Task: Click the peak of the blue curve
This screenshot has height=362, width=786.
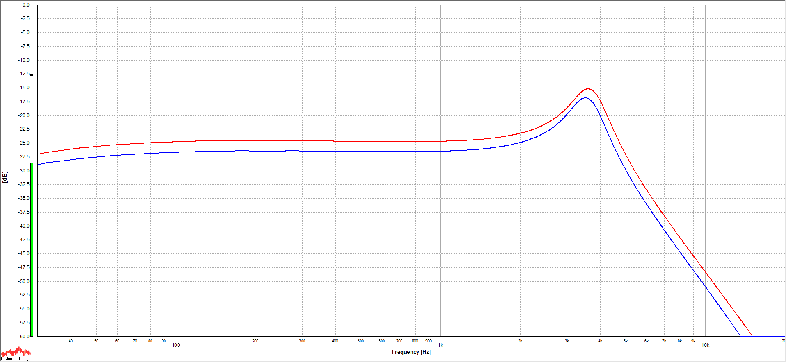Action: point(585,98)
